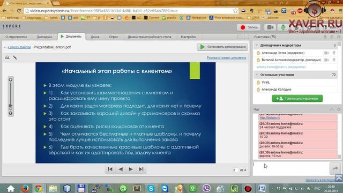The height and width of the screenshot is (193, 343).
Task: Open the Докладчик tab
Action: (44, 37)
